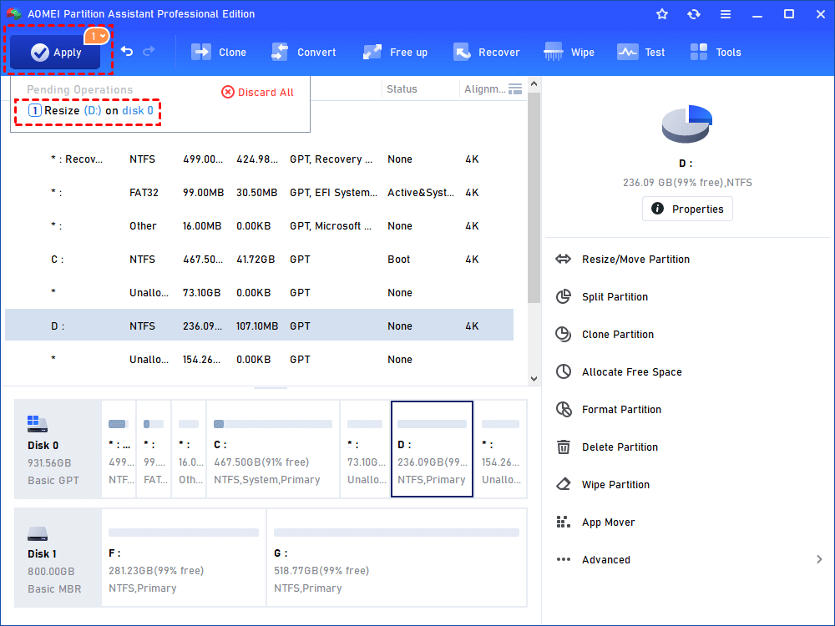Click the Split Partition icon

coord(563,296)
